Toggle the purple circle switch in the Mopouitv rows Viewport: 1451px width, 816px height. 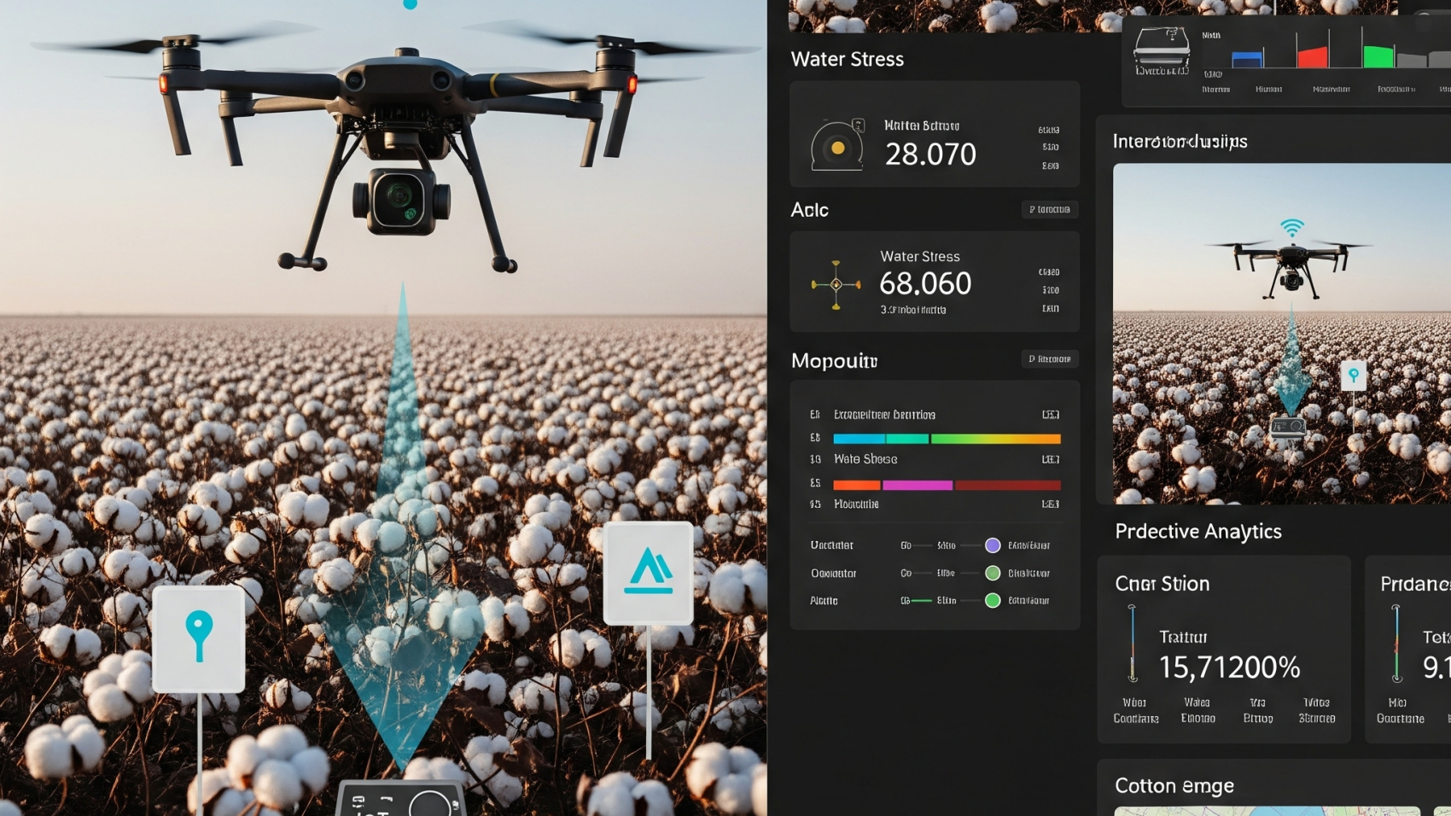[993, 545]
